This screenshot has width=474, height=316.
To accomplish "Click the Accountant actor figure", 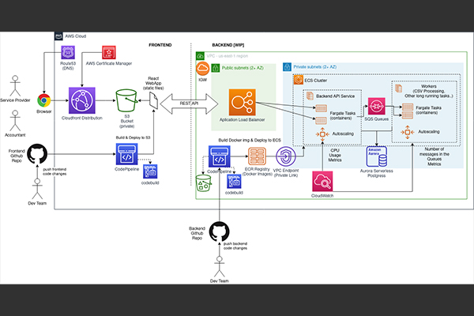I will pos(14,118).
